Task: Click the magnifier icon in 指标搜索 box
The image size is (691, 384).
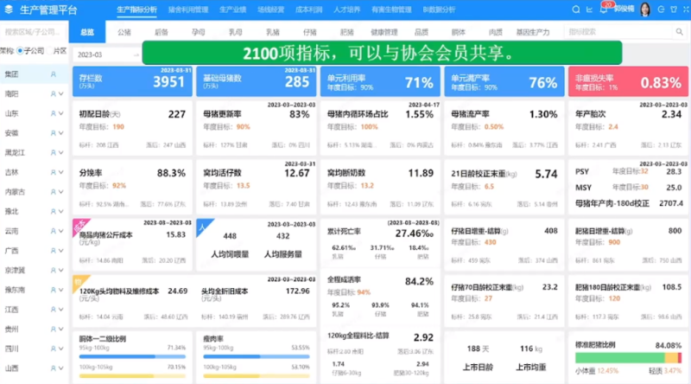Action: click(679, 32)
